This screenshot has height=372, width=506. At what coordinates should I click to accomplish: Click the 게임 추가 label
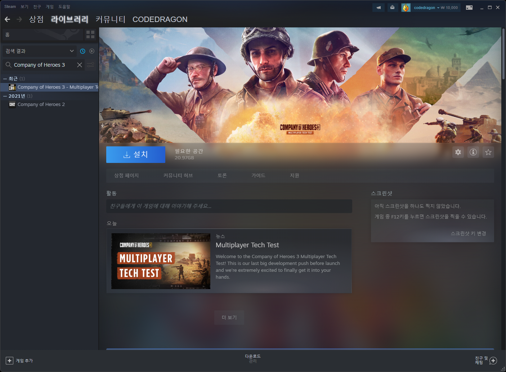pyautogui.click(x=24, y=360)
